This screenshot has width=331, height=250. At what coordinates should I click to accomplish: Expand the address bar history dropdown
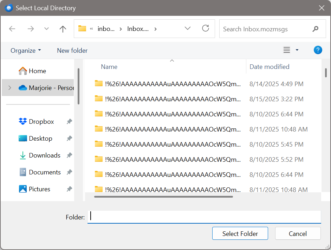(x=188, y=28)
